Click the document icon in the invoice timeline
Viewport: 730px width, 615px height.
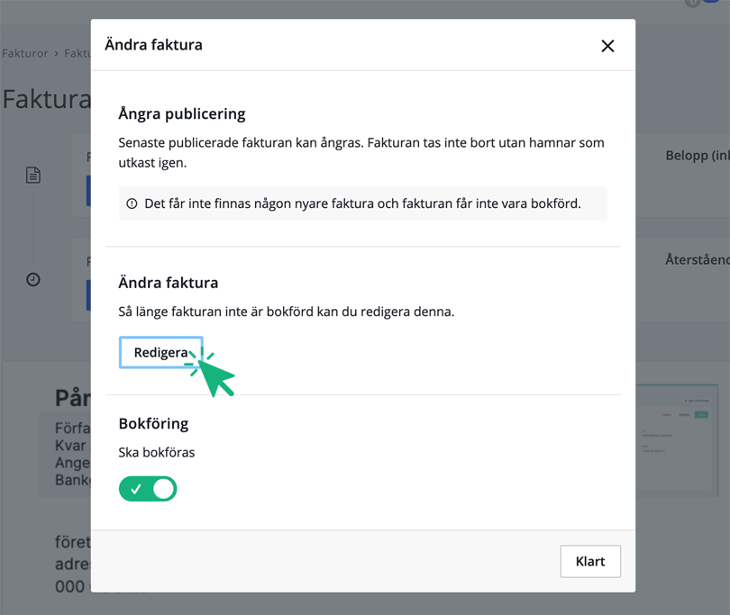coord(32,175)
